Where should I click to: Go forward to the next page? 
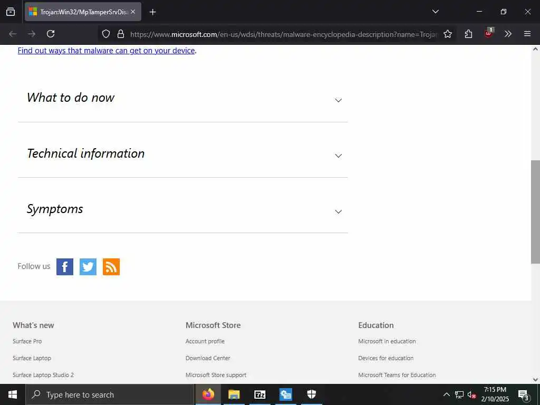32,34
